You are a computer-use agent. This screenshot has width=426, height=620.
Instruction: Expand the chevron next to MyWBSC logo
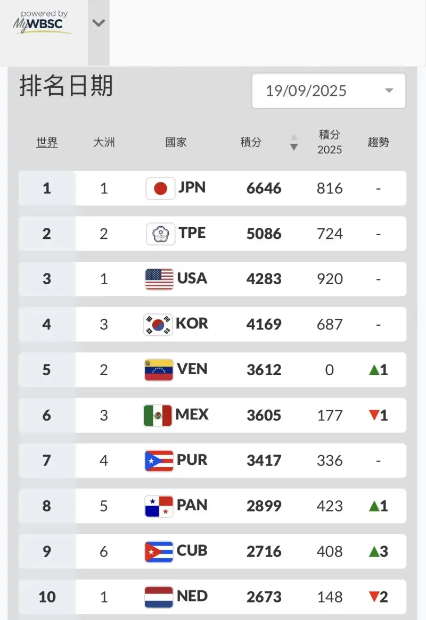point(99,23)
